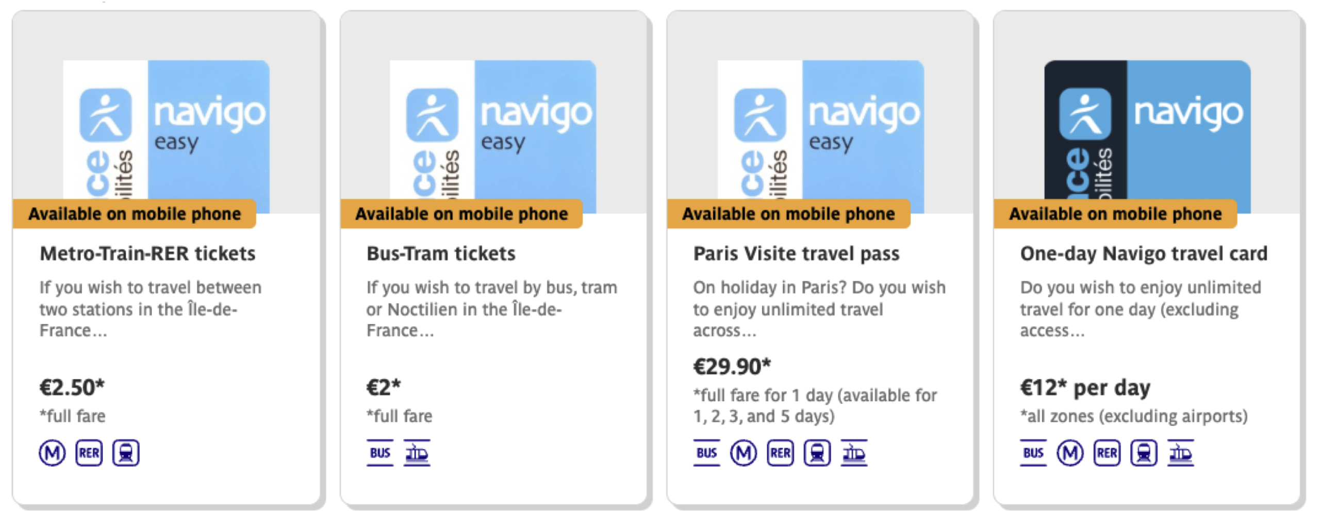1320x527 pixels.
Task: Click Metro icon under Metro-Train-RER tickets
Action: 52,453
